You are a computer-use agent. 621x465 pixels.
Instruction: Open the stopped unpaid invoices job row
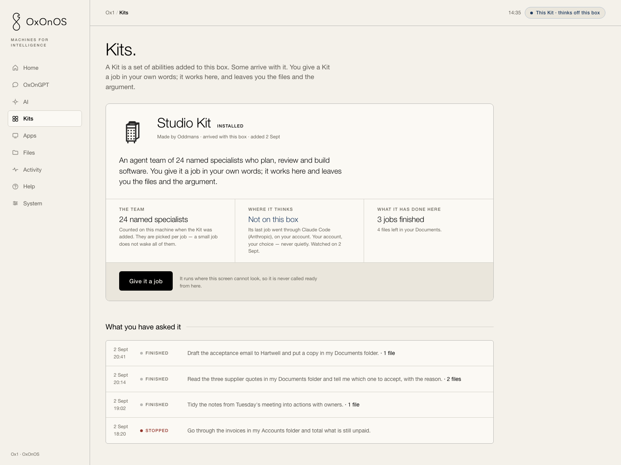(300, 431)
